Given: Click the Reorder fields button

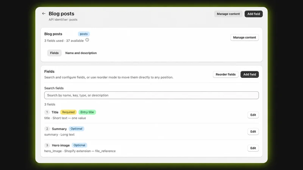Looking at the screenshot, I should [x=225, y=74].
